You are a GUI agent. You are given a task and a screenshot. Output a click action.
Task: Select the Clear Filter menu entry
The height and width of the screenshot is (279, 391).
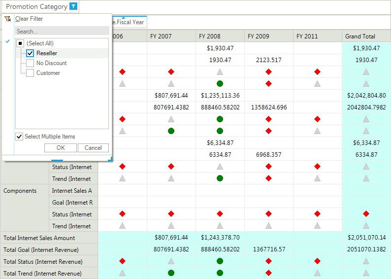[29, 19]
